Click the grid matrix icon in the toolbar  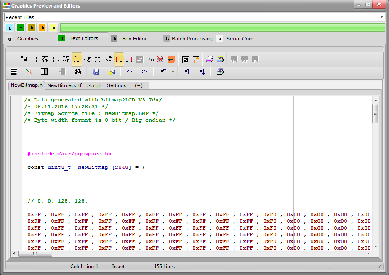(x=24, y=59)
